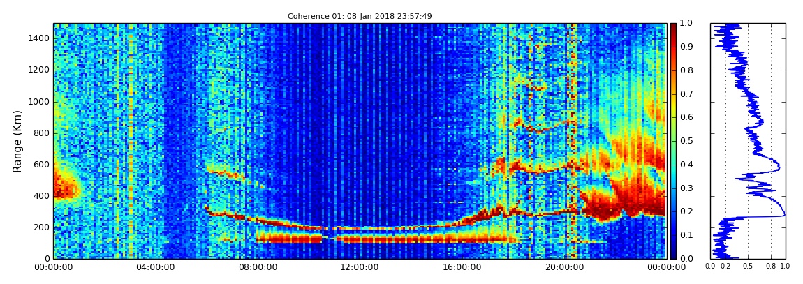This screenshot has height=284, width=803.
Task: Click the 400 range tick label
Action: (x=41, y=196)
